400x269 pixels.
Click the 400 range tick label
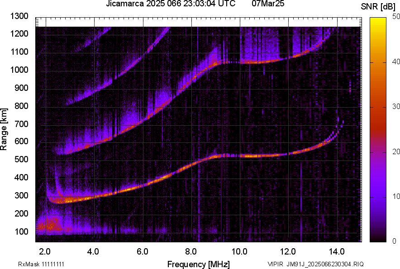pyautogui.click(x=21, y=177)
